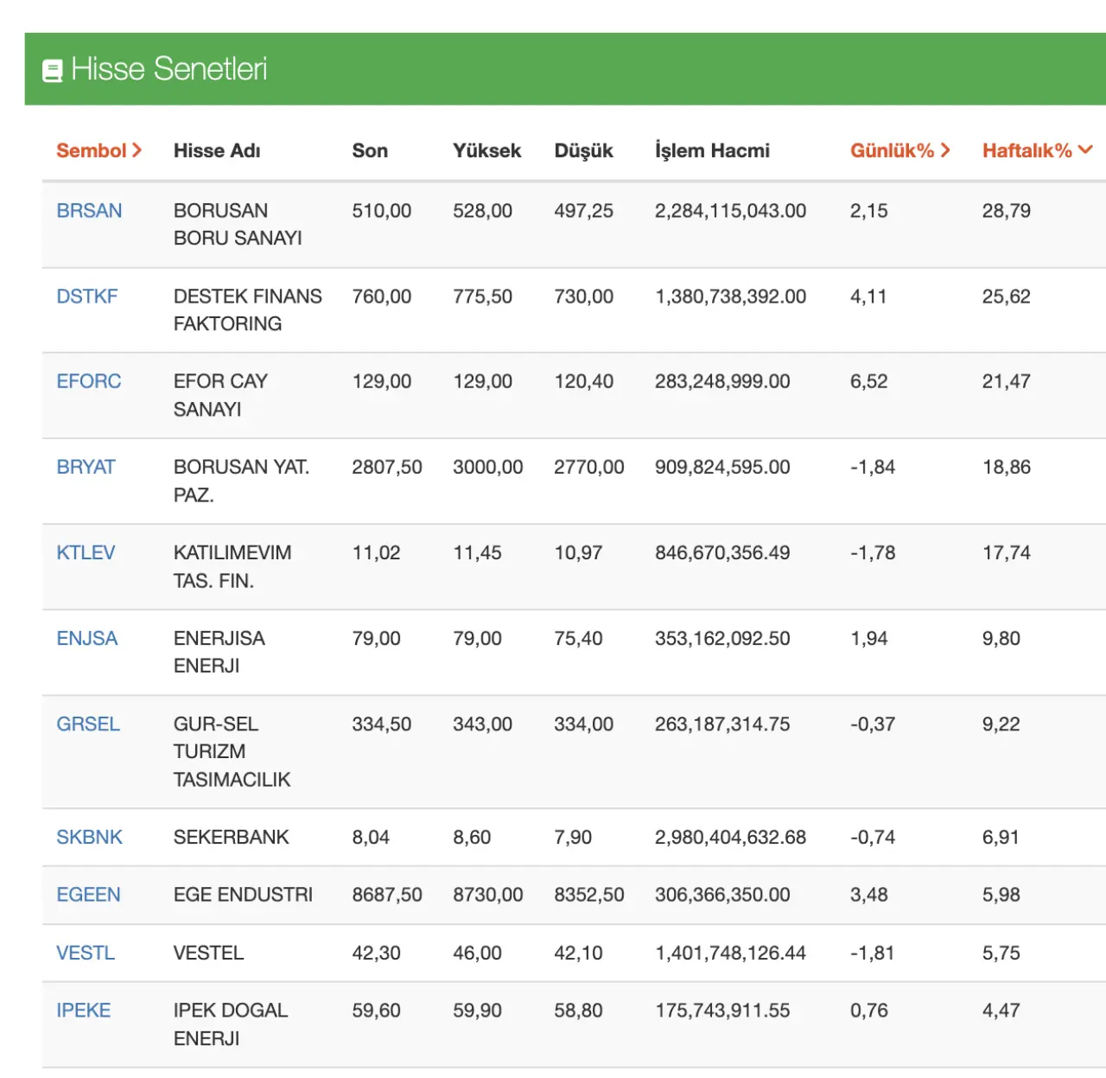Toggle Haftalık% descending sort arrow

[1085, 150]
